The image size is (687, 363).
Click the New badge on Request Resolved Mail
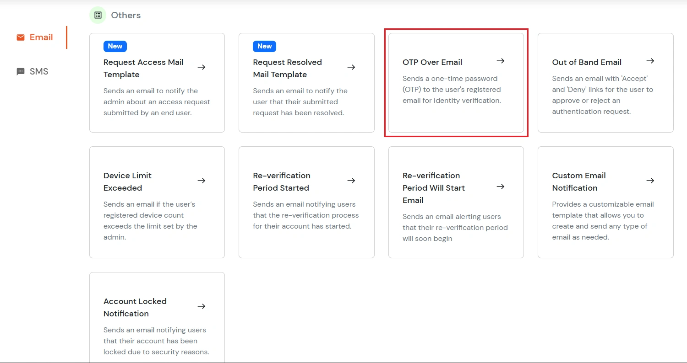click(x=264, y=46)
